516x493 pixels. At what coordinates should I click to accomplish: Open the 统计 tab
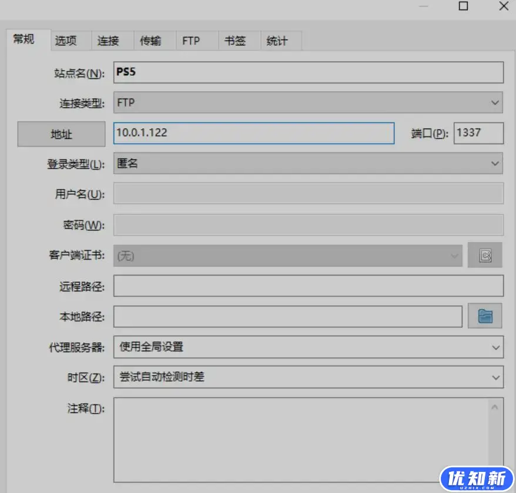tap(276, 41)
